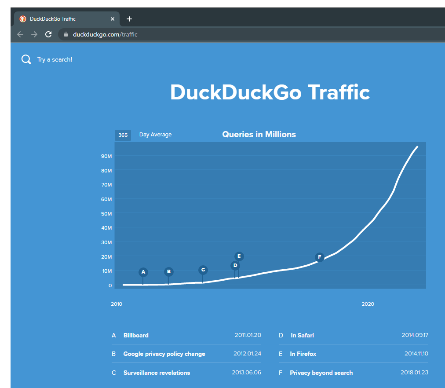The image size is (445, 388).
Task: Click the 0 y-axis label
Action: (x=110, y=286)
